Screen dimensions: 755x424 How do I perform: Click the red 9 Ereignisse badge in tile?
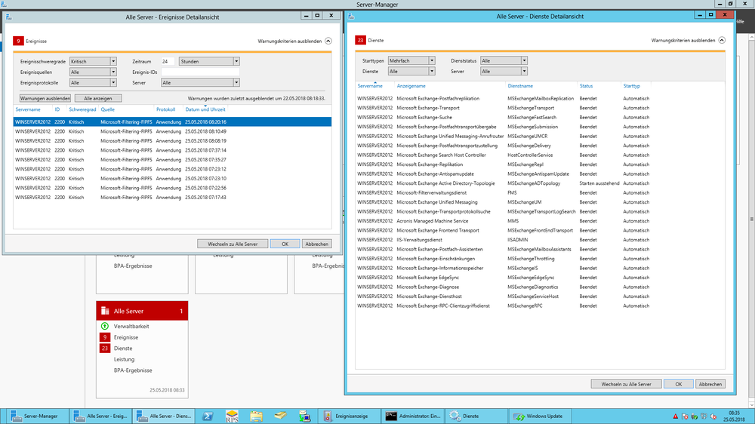pos(106,337)
